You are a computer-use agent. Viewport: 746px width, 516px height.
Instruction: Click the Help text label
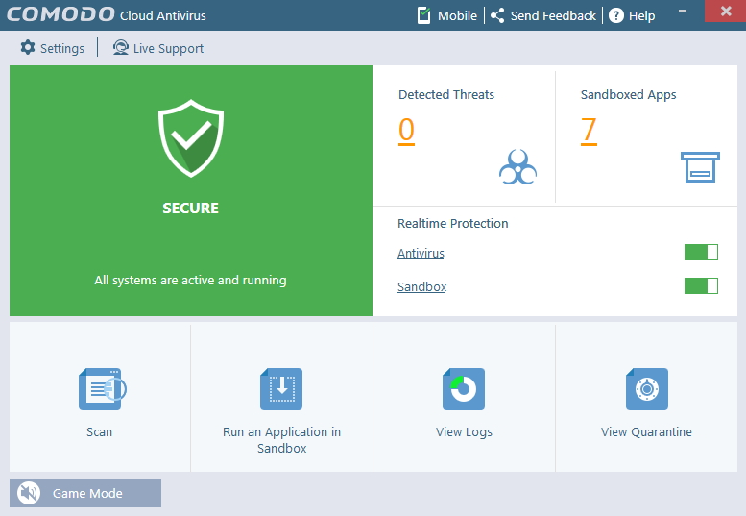[x=641, y=15]
